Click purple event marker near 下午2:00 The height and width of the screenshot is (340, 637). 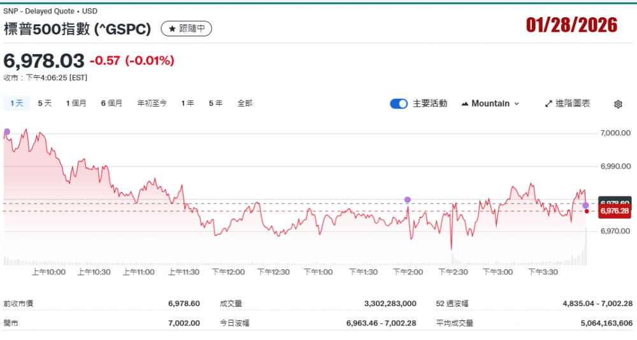click(x=408, y=200)
